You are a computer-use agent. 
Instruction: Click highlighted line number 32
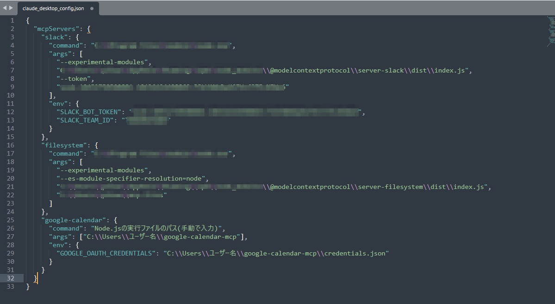(x=11, y=278)
